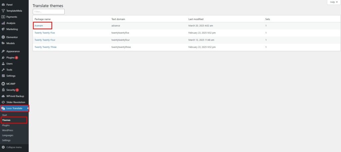This screenshot has height=152, width=341.
Task: Click the 'advance' text domain cell
Action: tap(116, 26)
